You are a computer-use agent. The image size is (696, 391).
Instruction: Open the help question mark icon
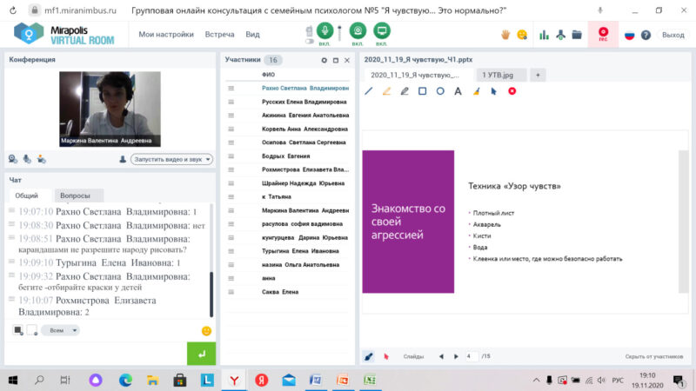click(646, 35)
